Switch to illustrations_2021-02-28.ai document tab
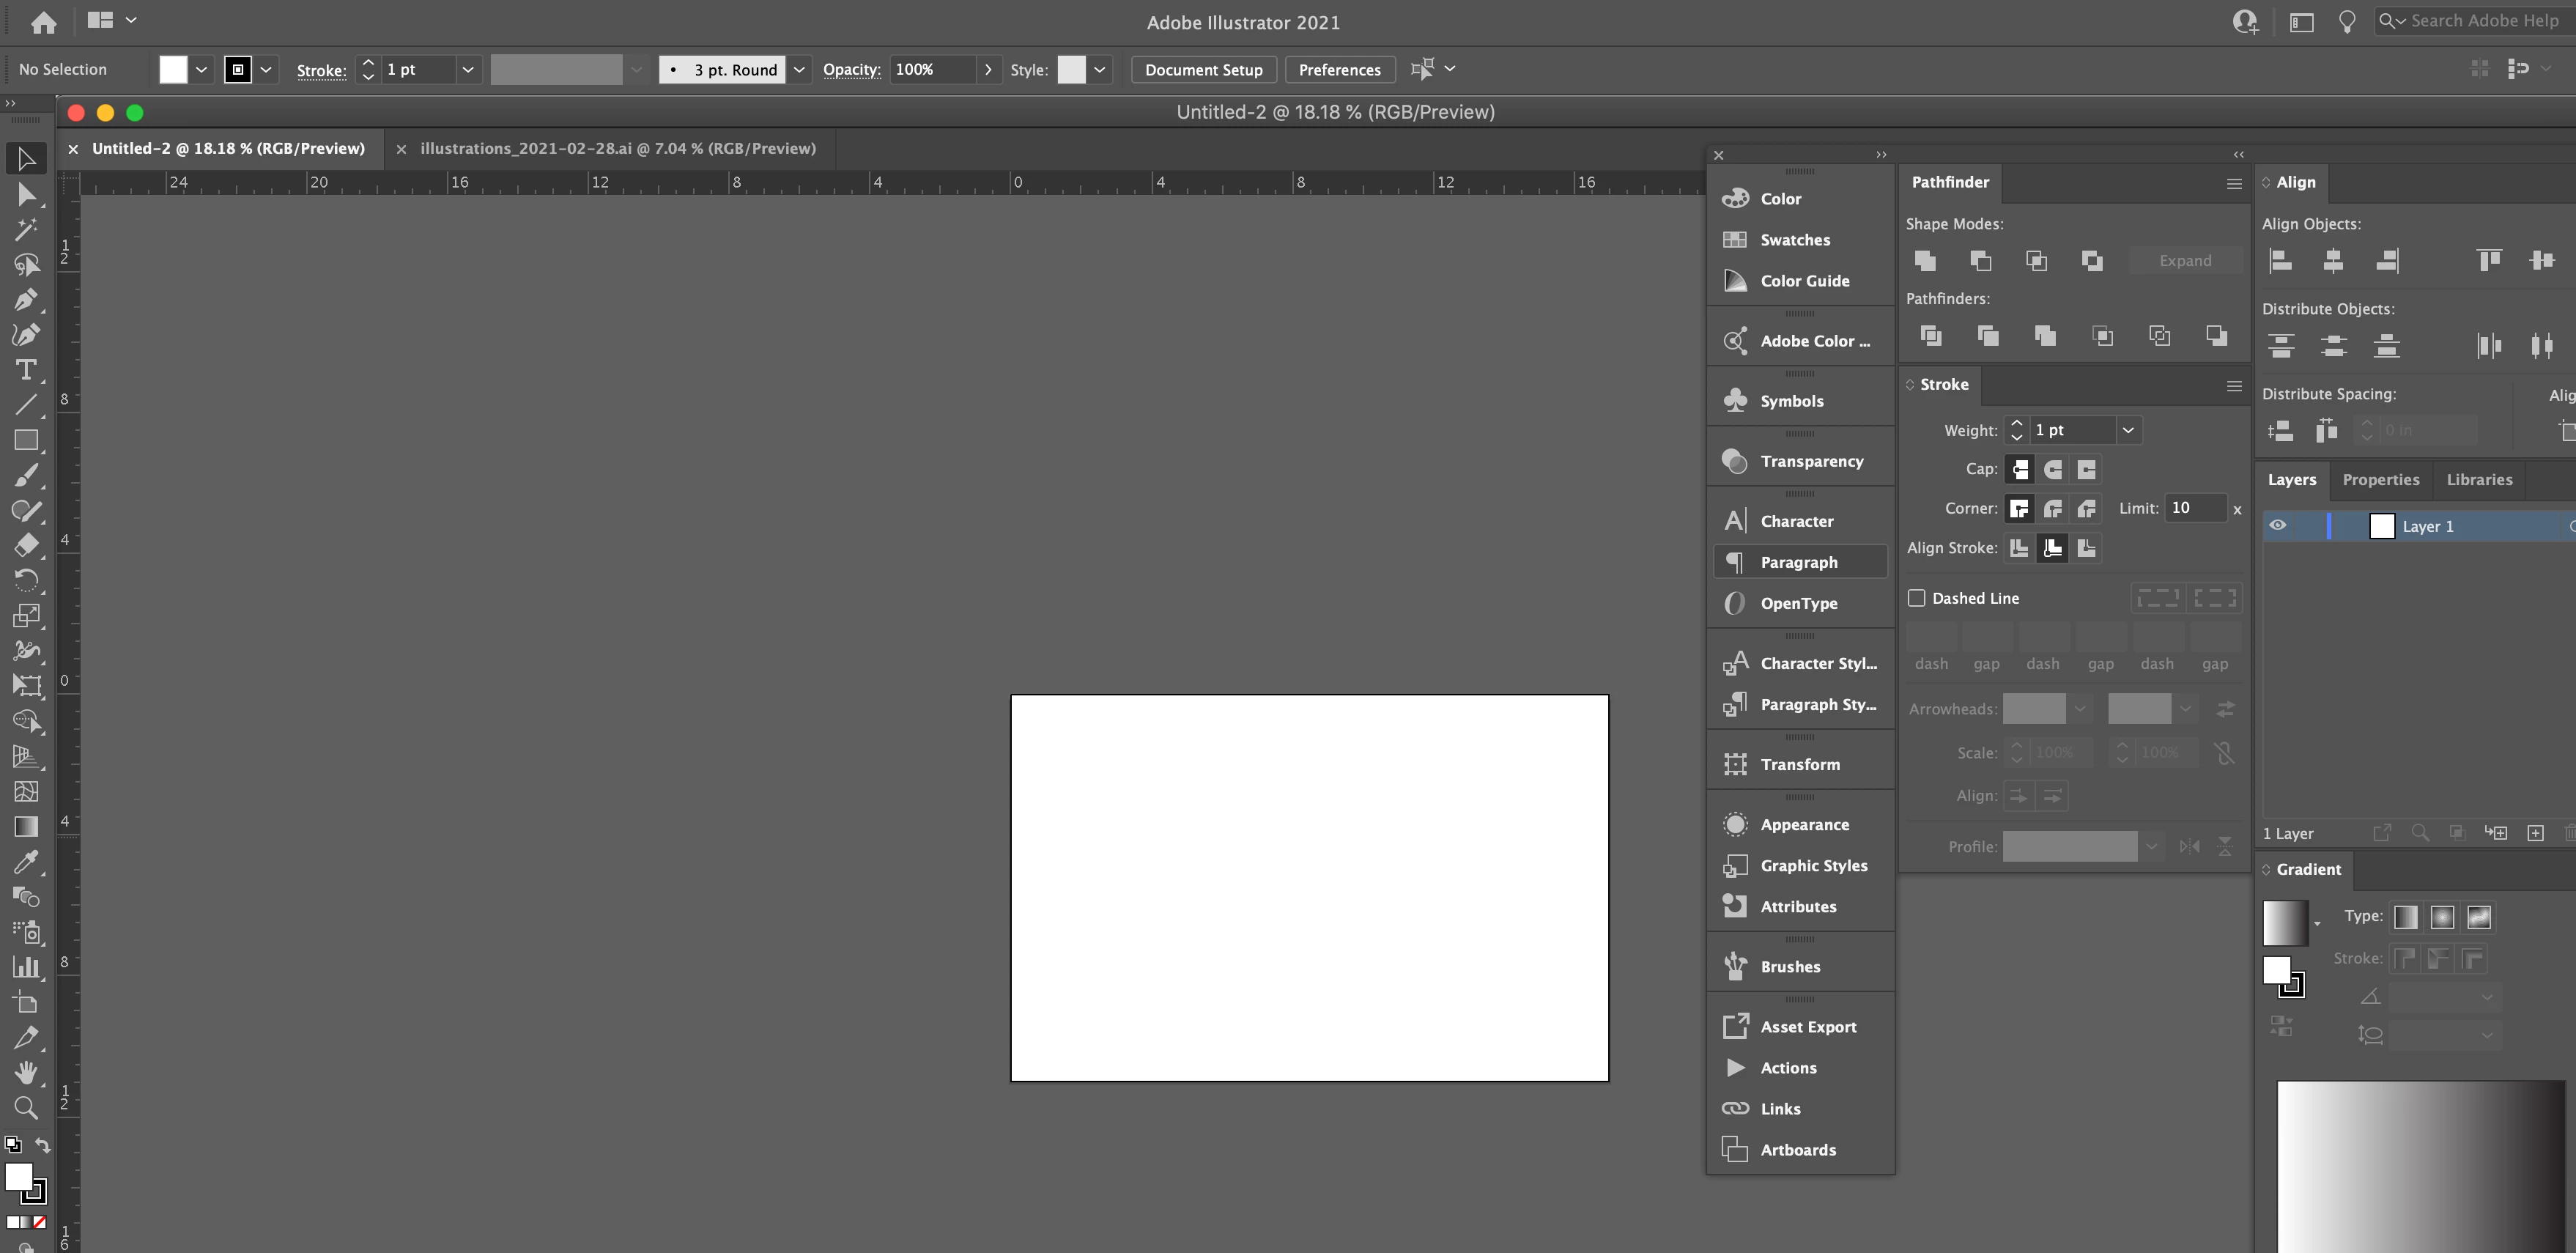 [x=617, y=148]
